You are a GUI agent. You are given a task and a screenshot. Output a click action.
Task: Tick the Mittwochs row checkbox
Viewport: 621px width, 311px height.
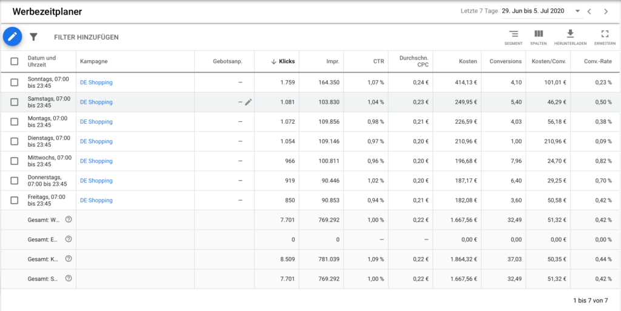[x=15, y=161]
